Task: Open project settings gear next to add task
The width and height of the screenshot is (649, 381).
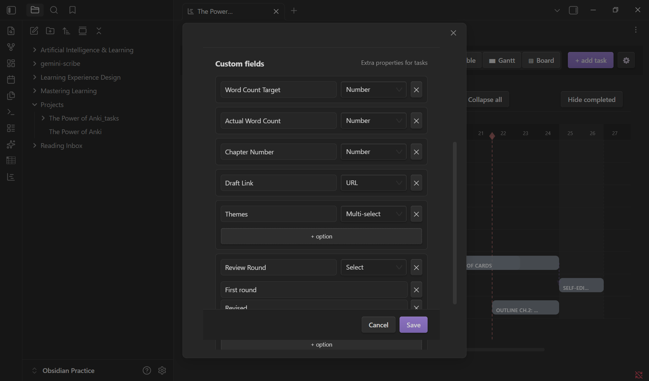Action: click(x=626, y=60)
